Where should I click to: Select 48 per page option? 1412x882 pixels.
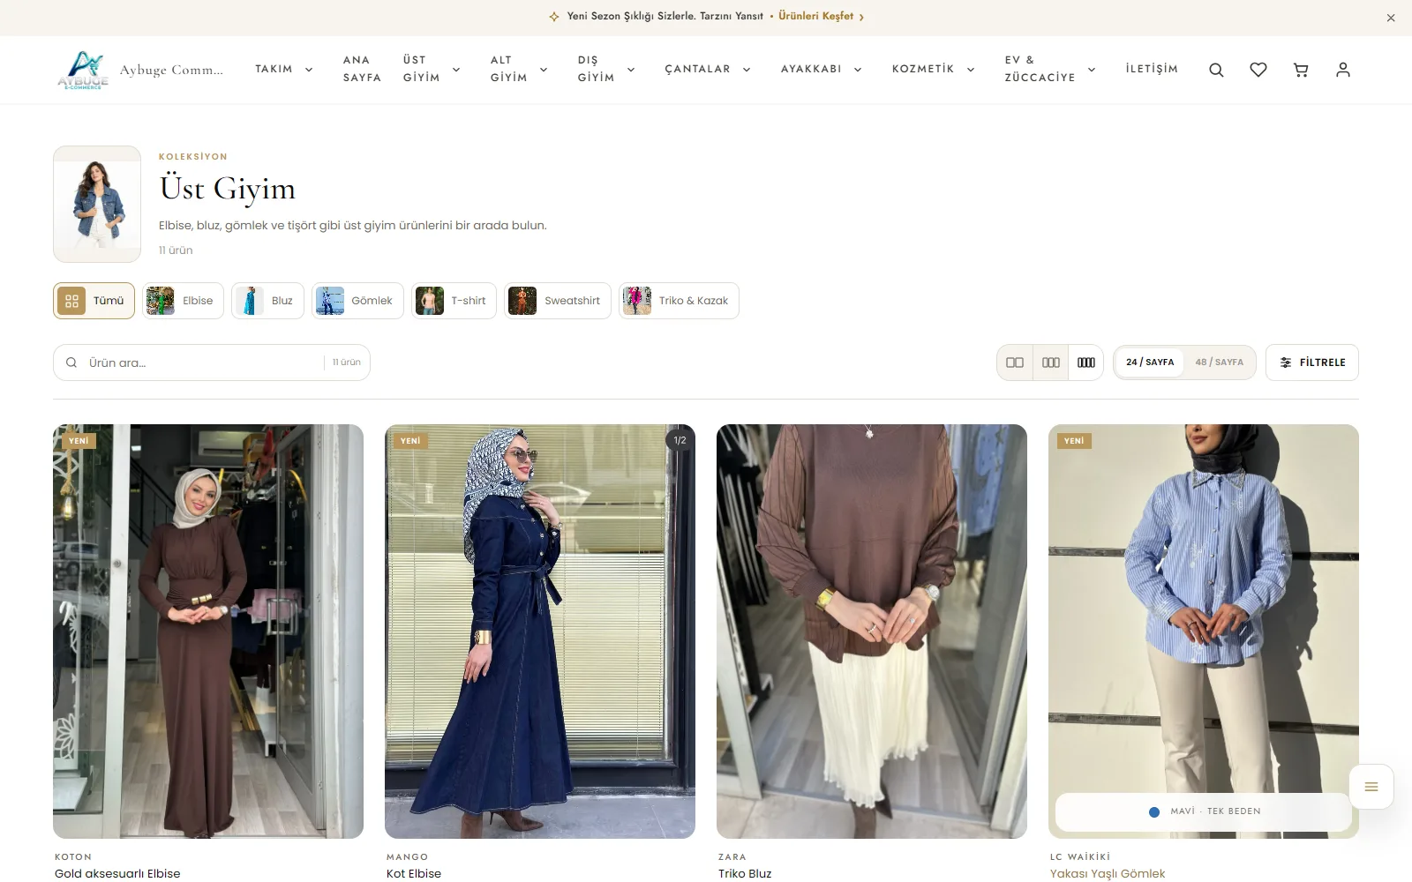click(1220, 363)
